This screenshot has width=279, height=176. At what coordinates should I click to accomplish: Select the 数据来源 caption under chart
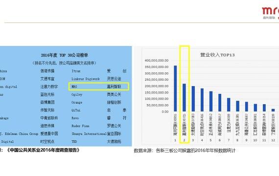pos(185,151)
